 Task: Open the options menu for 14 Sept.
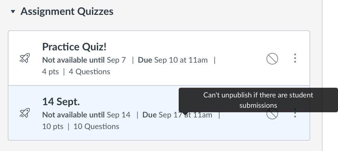[295, 113]
